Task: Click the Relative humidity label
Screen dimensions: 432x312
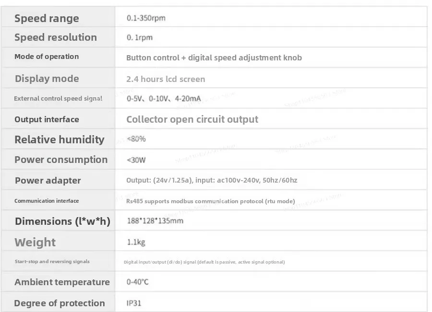Action: coord(60,139)
